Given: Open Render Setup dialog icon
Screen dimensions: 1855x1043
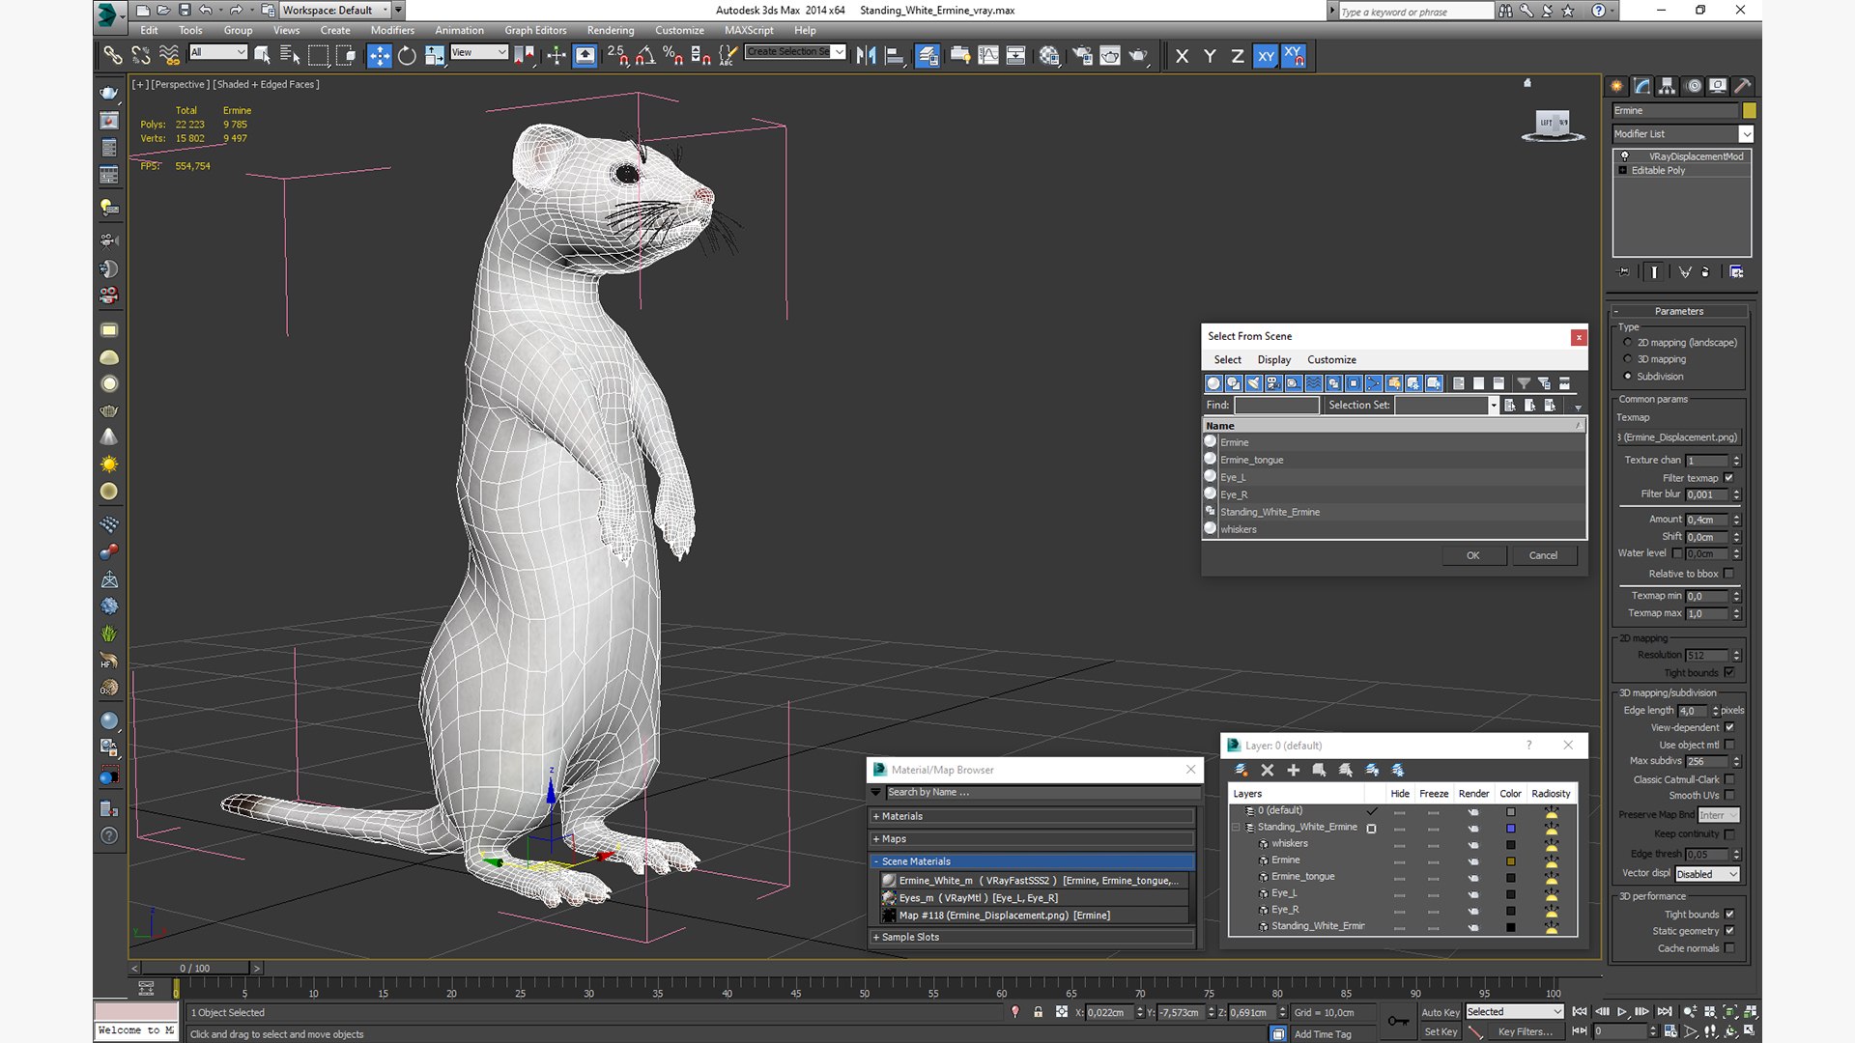Looking at the screenshot, I should click(1082, 56).
